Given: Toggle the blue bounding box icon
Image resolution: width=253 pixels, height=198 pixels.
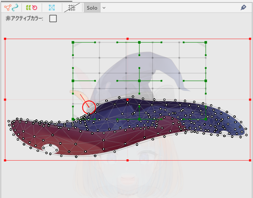Looking at the screenshot, I should (52, 8).
